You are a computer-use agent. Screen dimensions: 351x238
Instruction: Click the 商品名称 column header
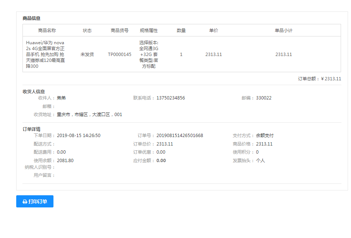coord(47,31)
